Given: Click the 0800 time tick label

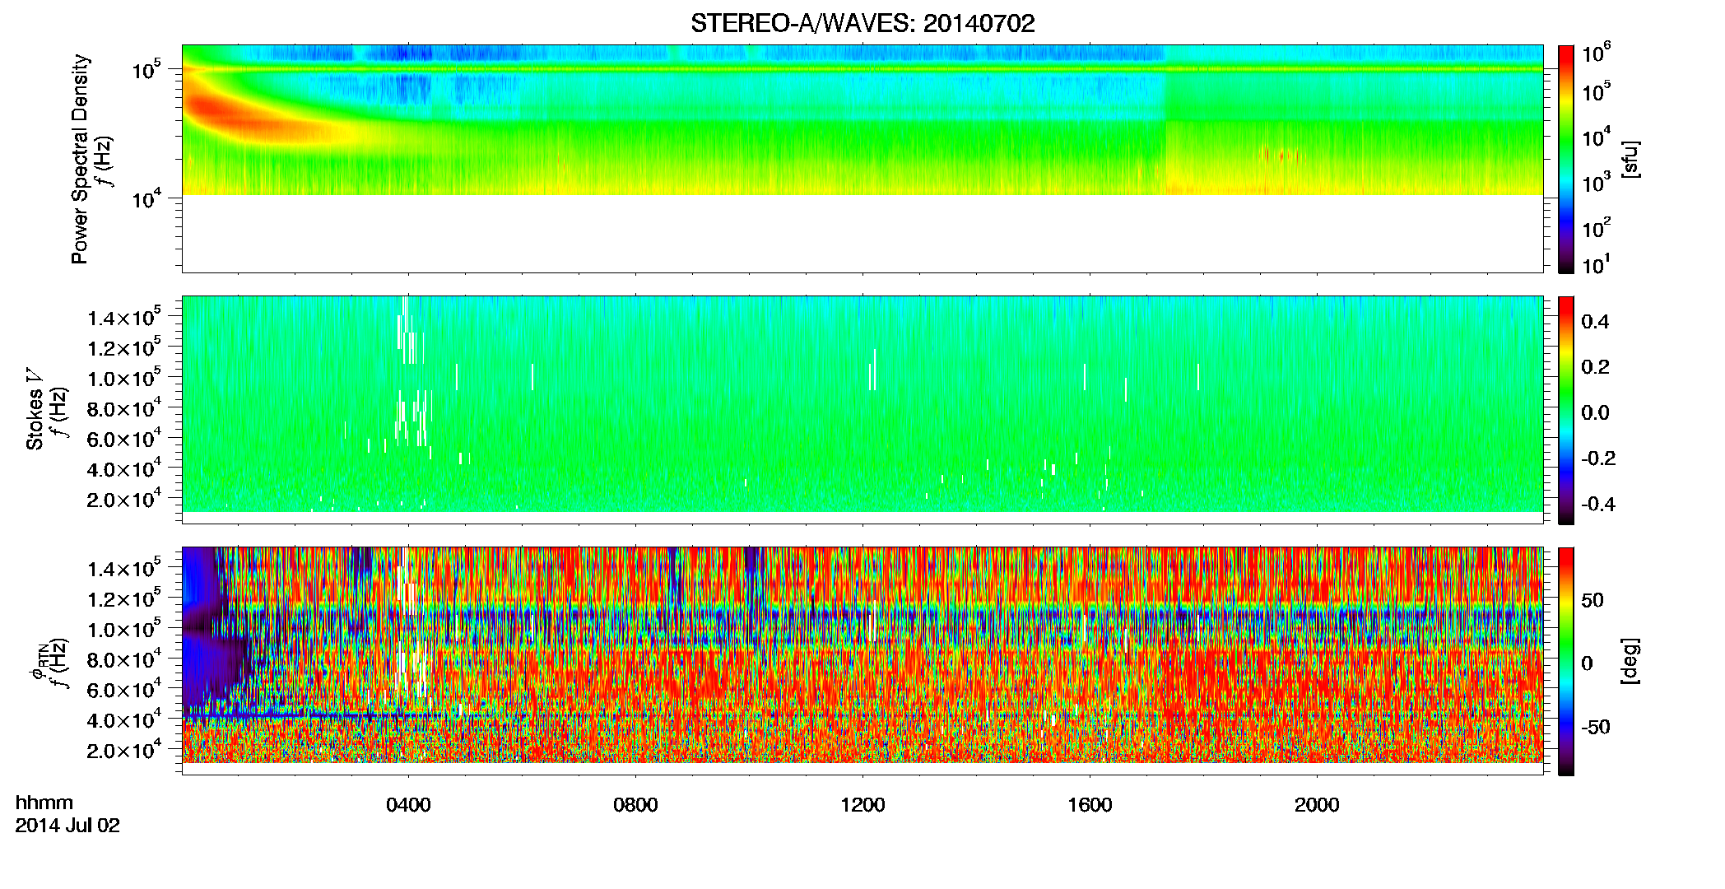Looking at the screenshot, I should (x=635, y=805).
